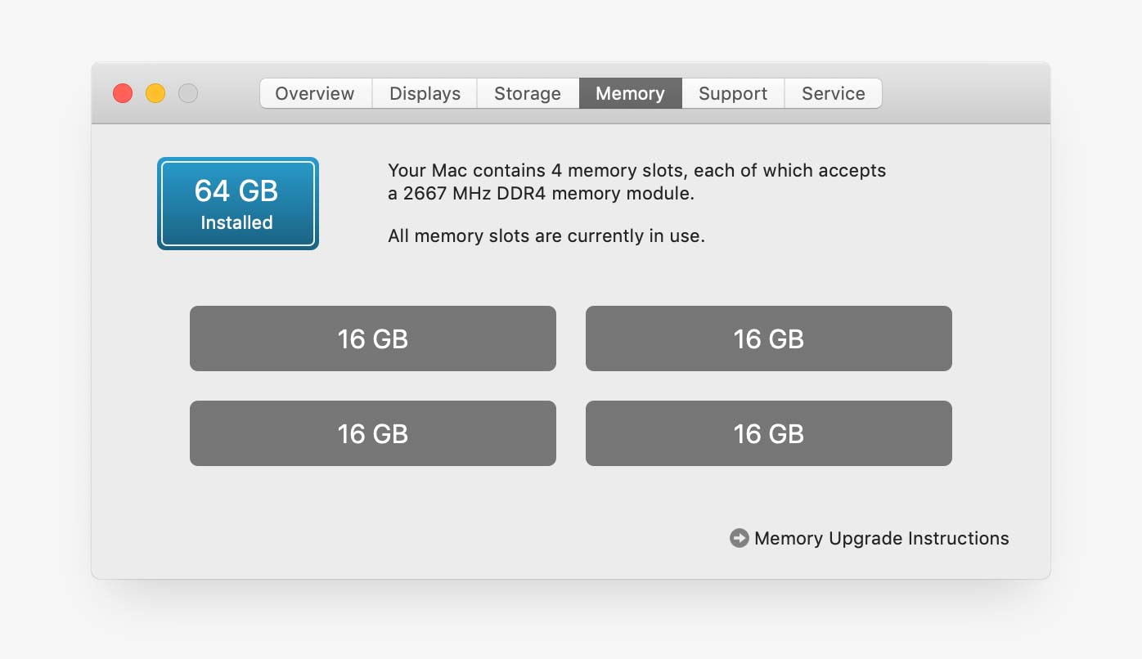Switch to the Overview tab
Image resolution: width=1142 pixels, height=659 pixels.
click(315, 93)
